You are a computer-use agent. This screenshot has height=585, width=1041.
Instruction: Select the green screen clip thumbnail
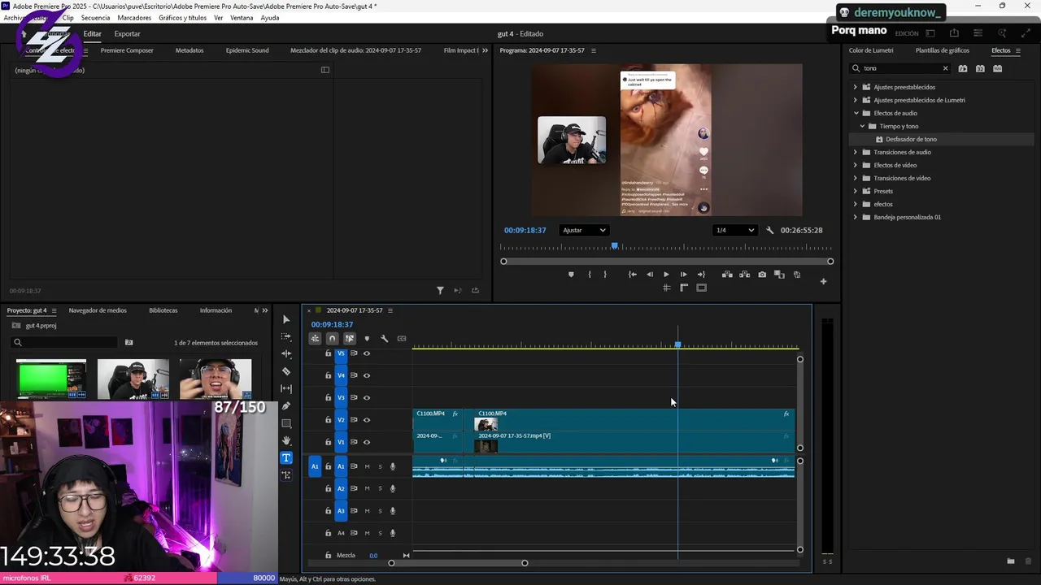tap(50, 379)
